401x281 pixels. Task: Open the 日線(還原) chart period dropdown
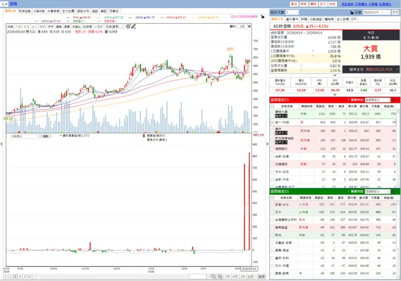click(114, 27)
